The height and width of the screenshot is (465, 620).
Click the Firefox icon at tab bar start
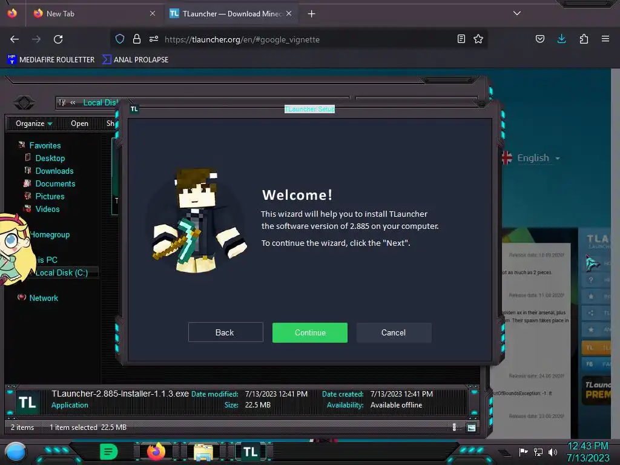tap(12, 13)
